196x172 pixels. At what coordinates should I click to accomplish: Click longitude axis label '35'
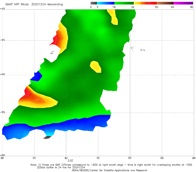(34, 158)
